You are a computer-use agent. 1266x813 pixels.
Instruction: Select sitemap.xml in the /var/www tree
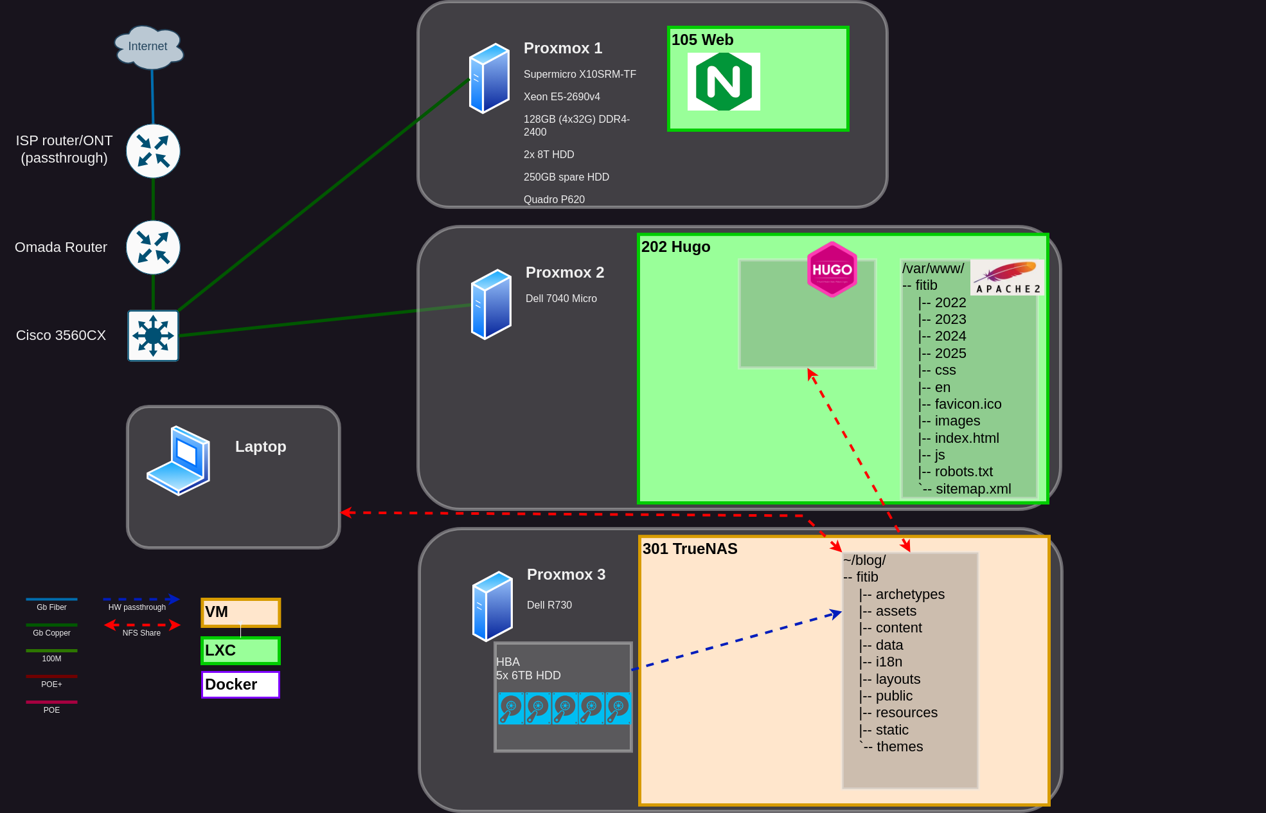973,489
